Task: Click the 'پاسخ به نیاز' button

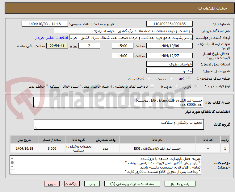Action: [x=180, y=184]
